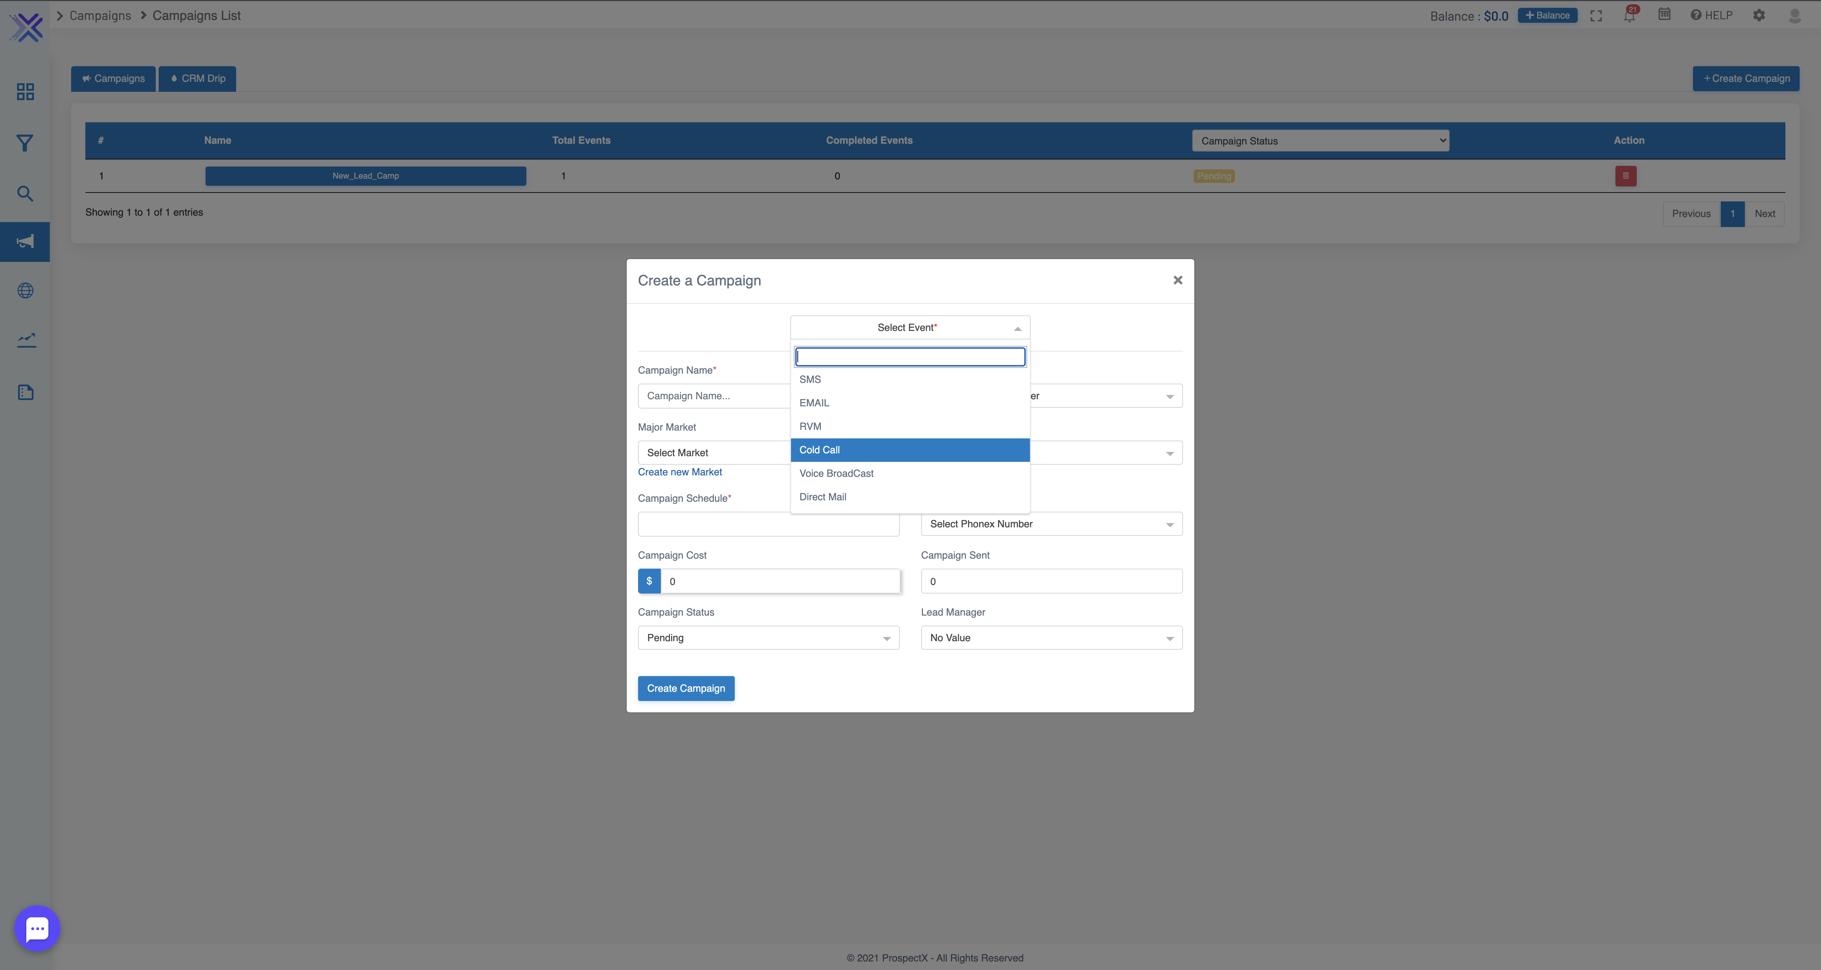Open the notifications bell
Screen dimensions: 1821x970
click(1629, 15)
